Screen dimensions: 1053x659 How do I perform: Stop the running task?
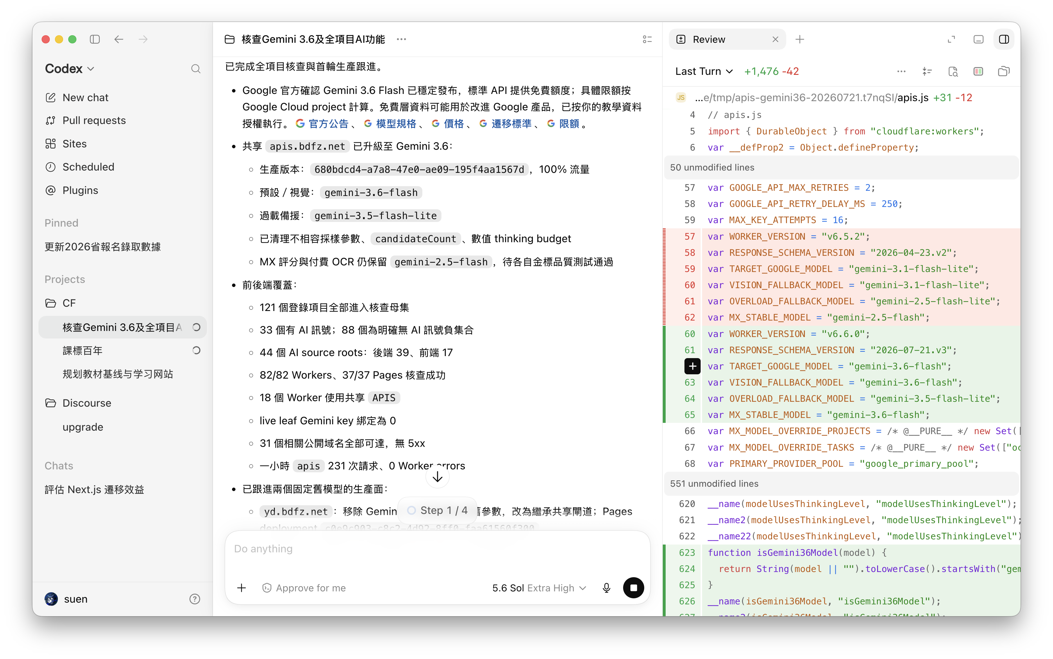(x=633, y=588)
